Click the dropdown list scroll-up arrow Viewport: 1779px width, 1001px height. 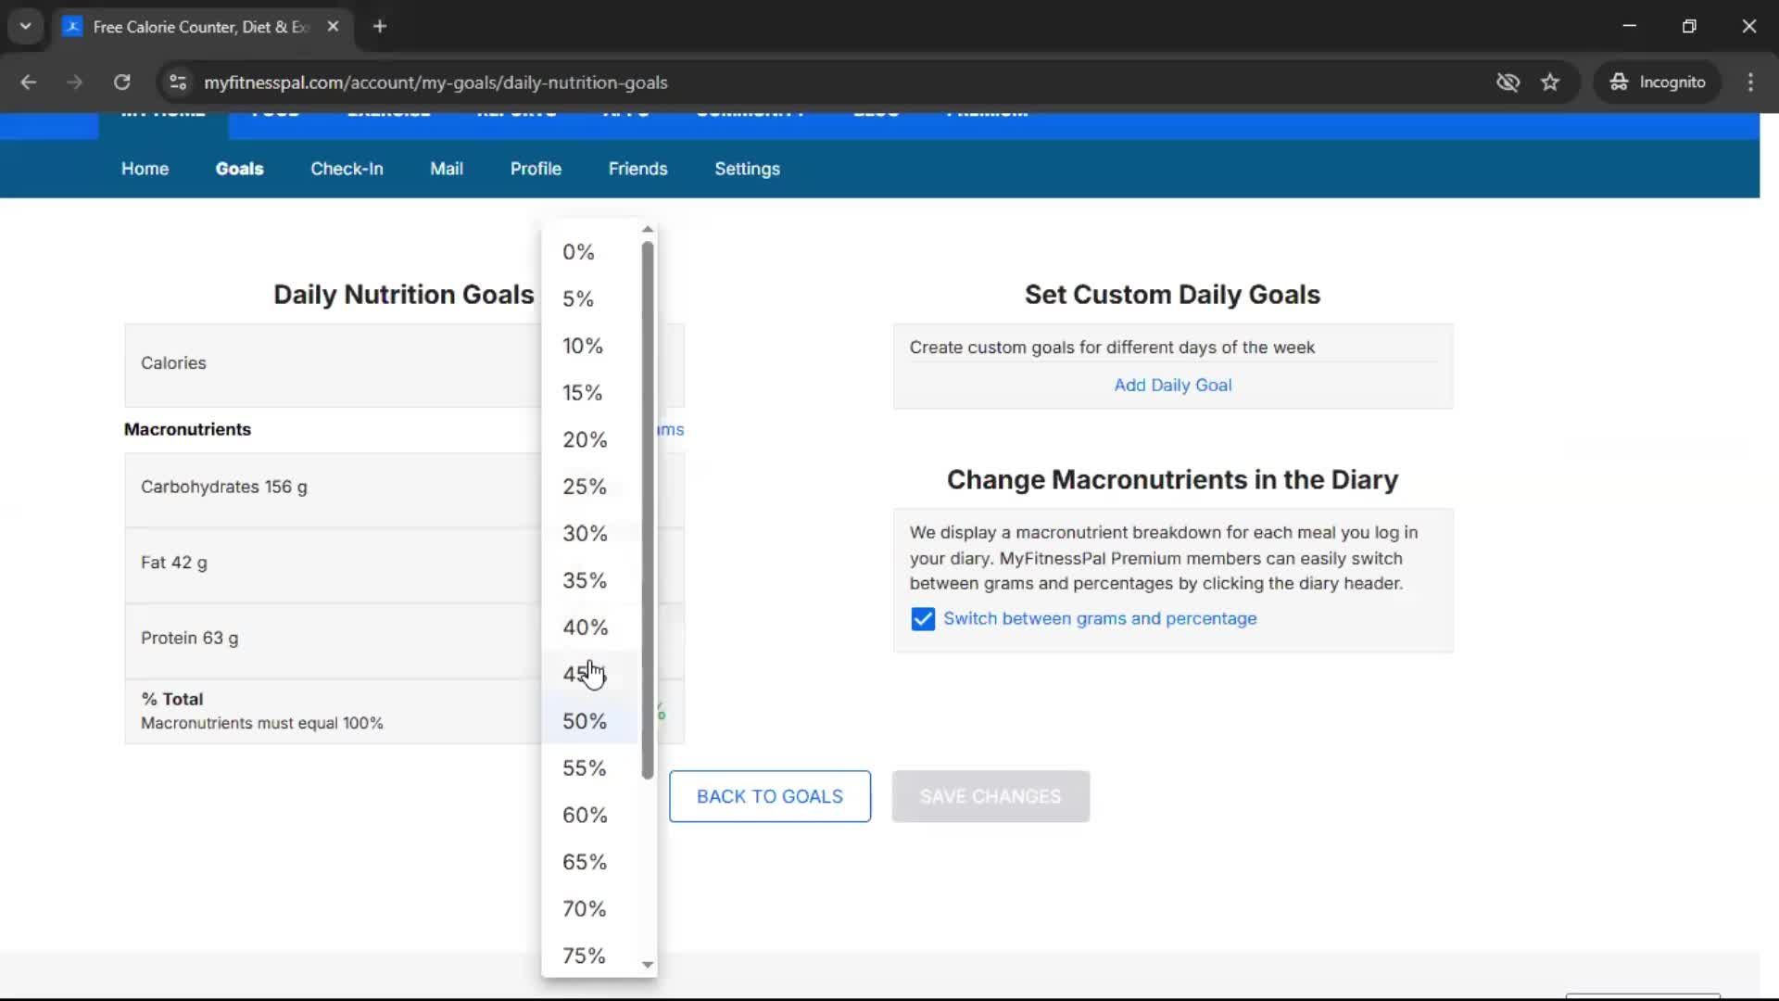click(x=648, y=229)
